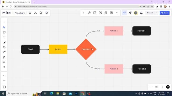Viewport: 172px width, 96px height.
Task: Open the Chrome menu three dots
Action: 169,6
